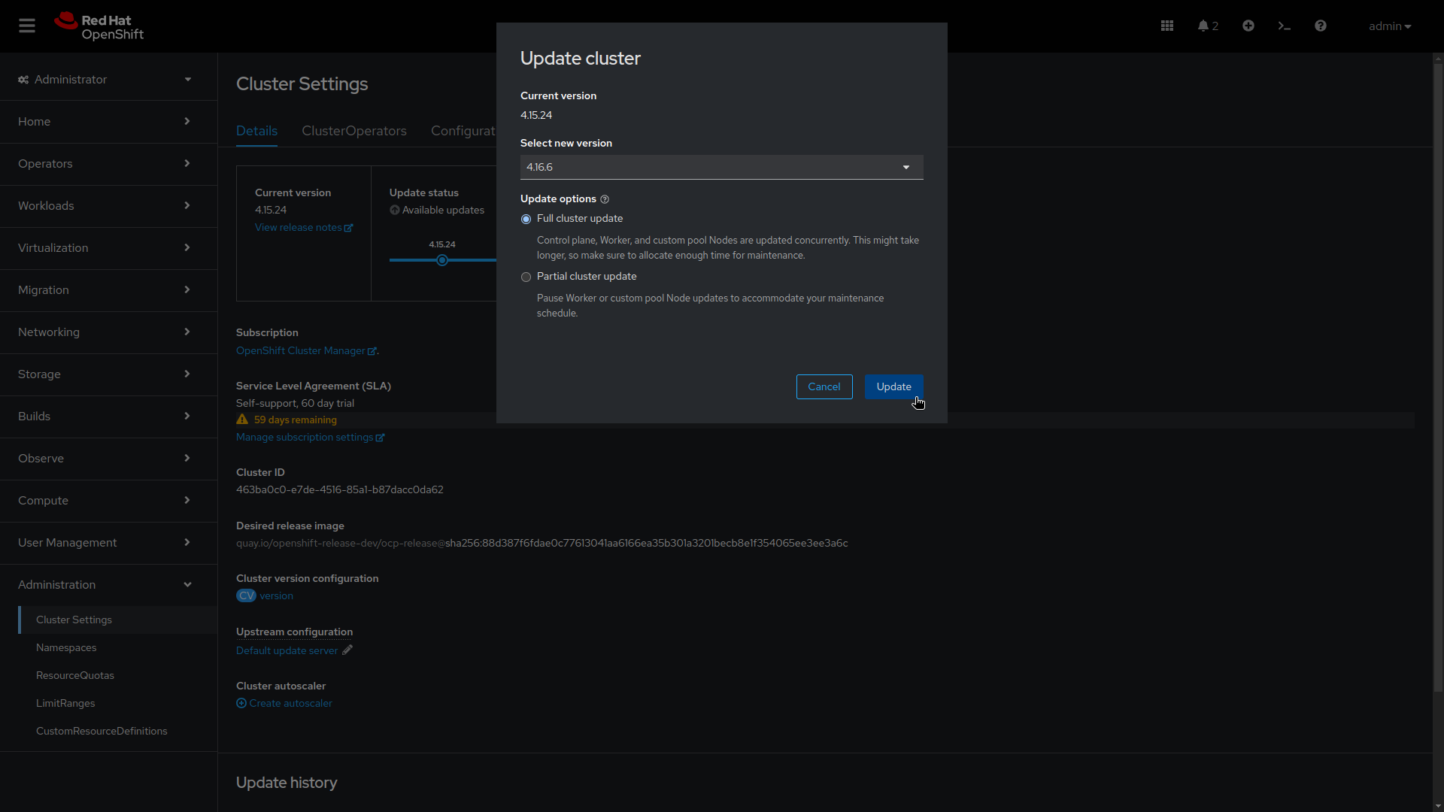Click the help question mark icon

tap(1320, 25)
